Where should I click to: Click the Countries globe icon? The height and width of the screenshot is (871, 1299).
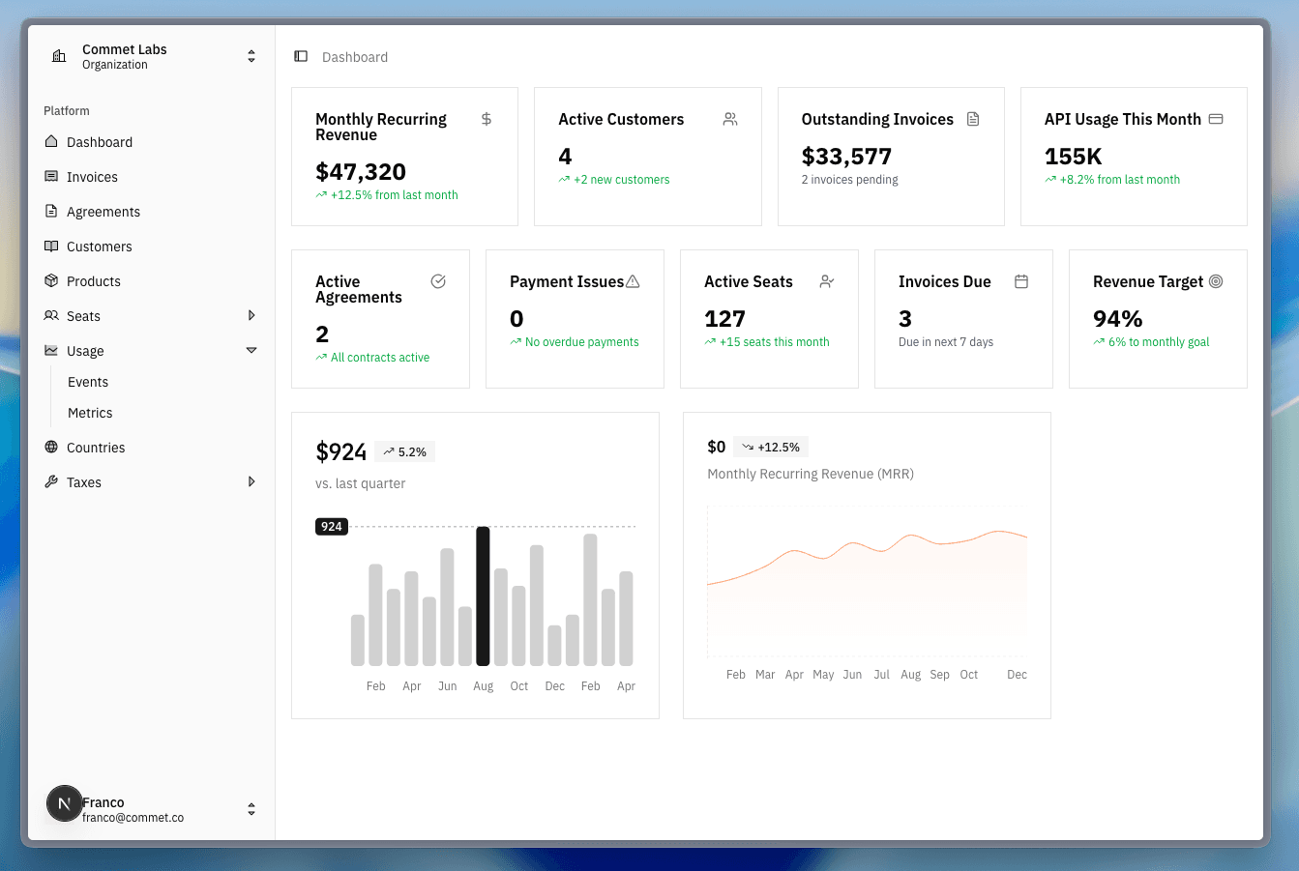pyautogui.click(x=52, y=448)
